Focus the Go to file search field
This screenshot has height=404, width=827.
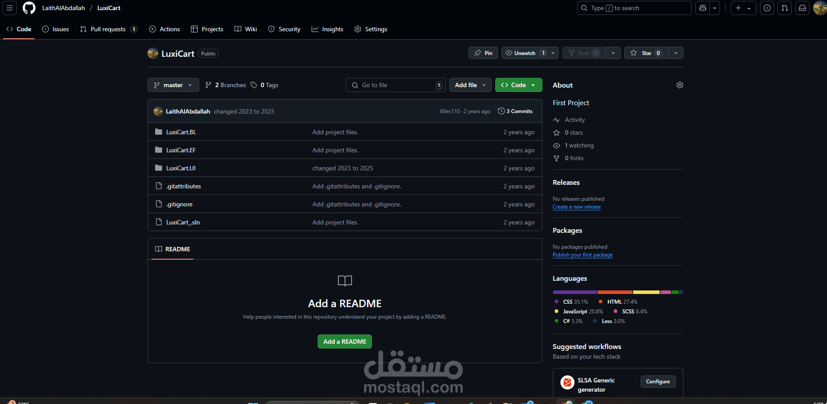pos(396,85)
